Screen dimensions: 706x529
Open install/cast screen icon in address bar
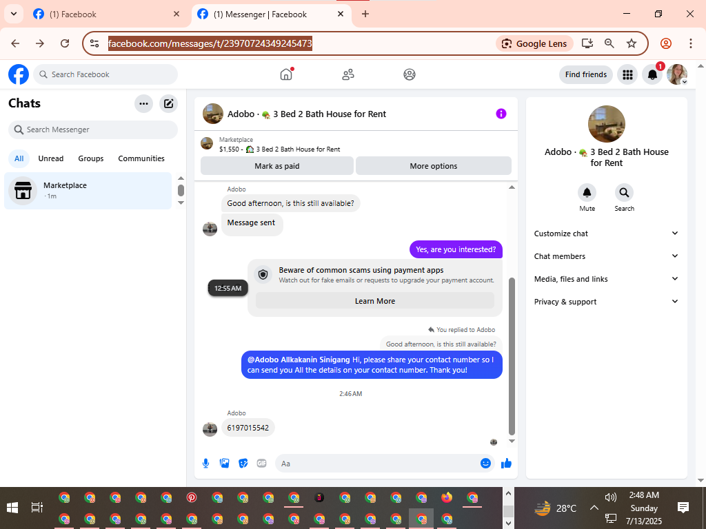tap(587, 43)
